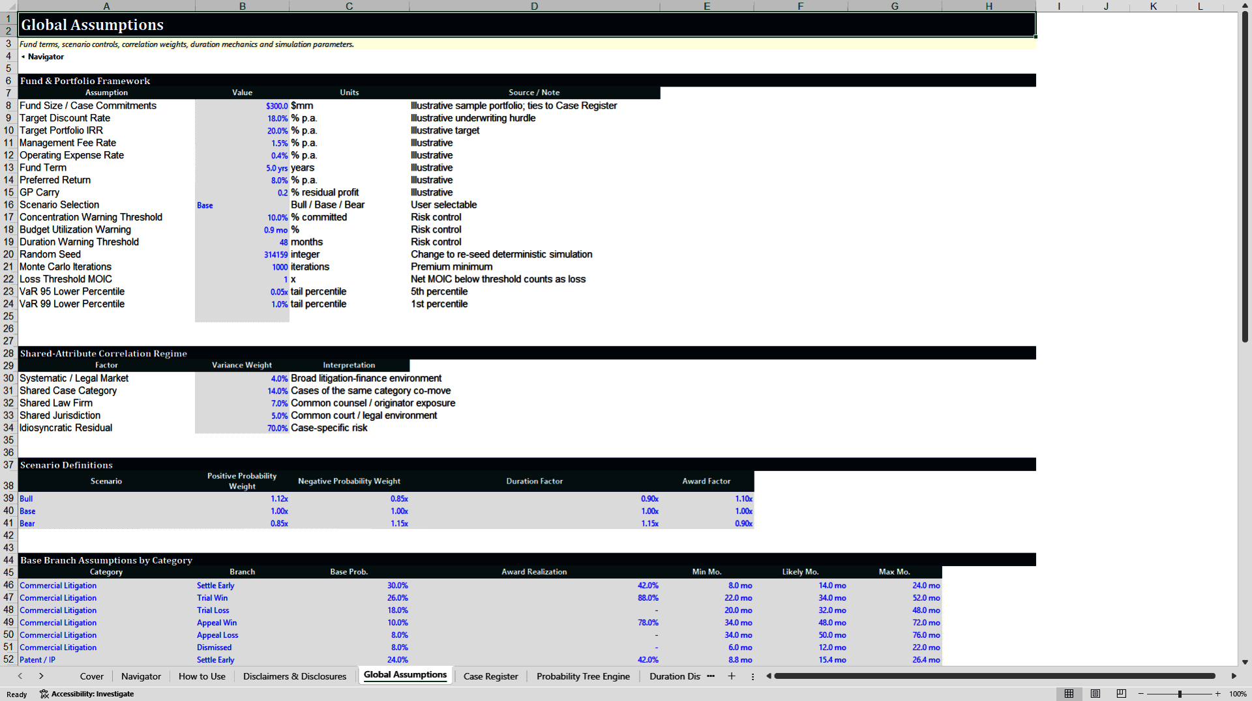Image resolution: width=1252 pixels, height=701 pixels.
Task: Open the How to Use tab
Action: (202, 676)
